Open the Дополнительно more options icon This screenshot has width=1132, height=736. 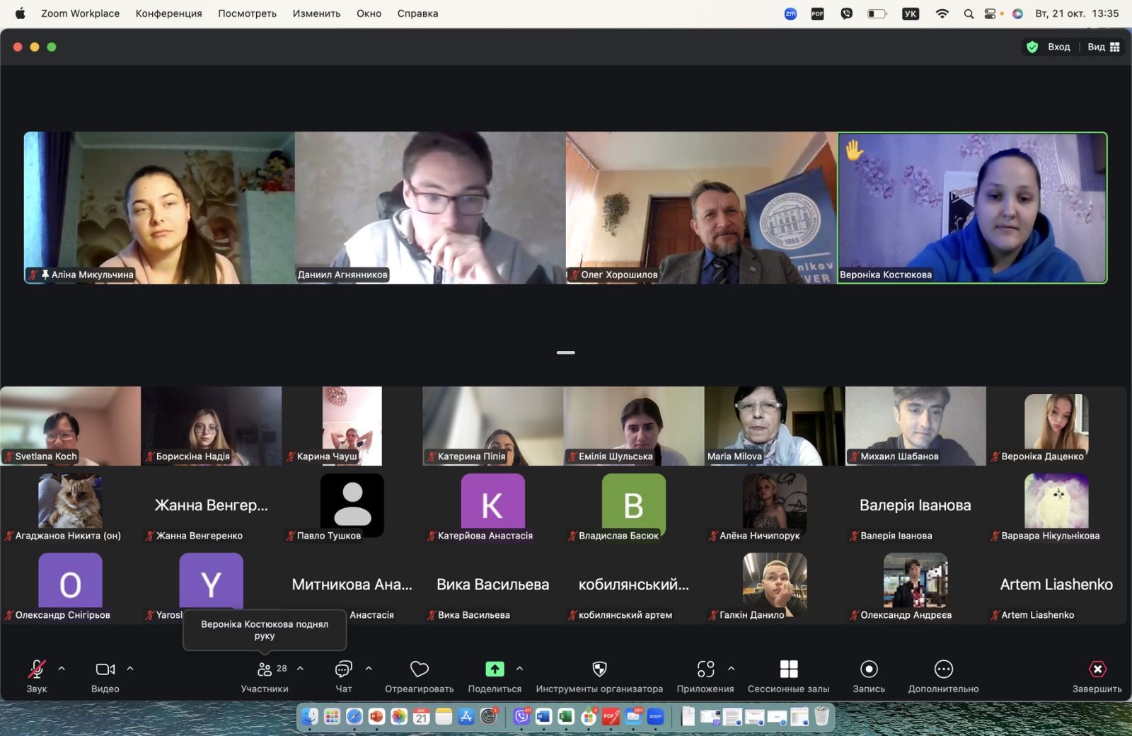(943, 669)
